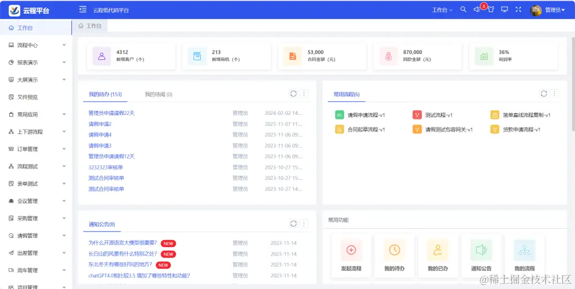Open 请假管理 sidebar menu
575x289 pixels.
click(x=36, y=236)
